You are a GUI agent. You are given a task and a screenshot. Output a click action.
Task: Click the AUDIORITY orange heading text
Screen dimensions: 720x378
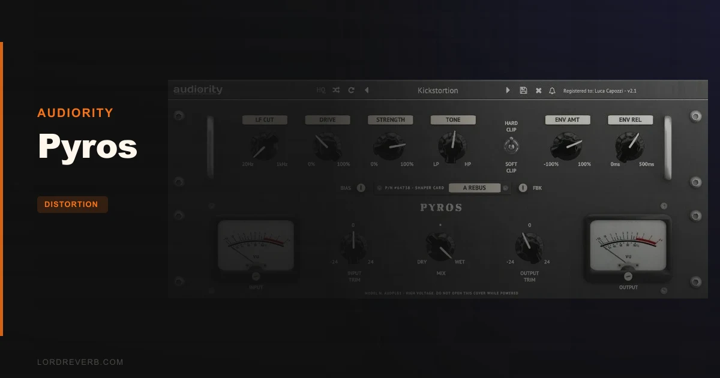point(75,113)
